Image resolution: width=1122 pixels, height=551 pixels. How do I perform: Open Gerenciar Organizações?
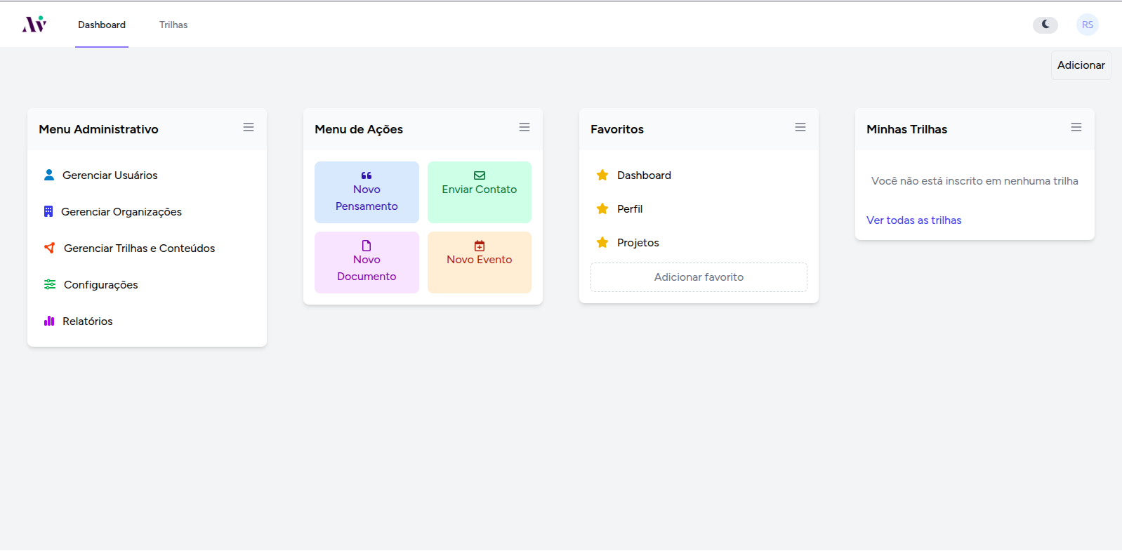(121, 212)
